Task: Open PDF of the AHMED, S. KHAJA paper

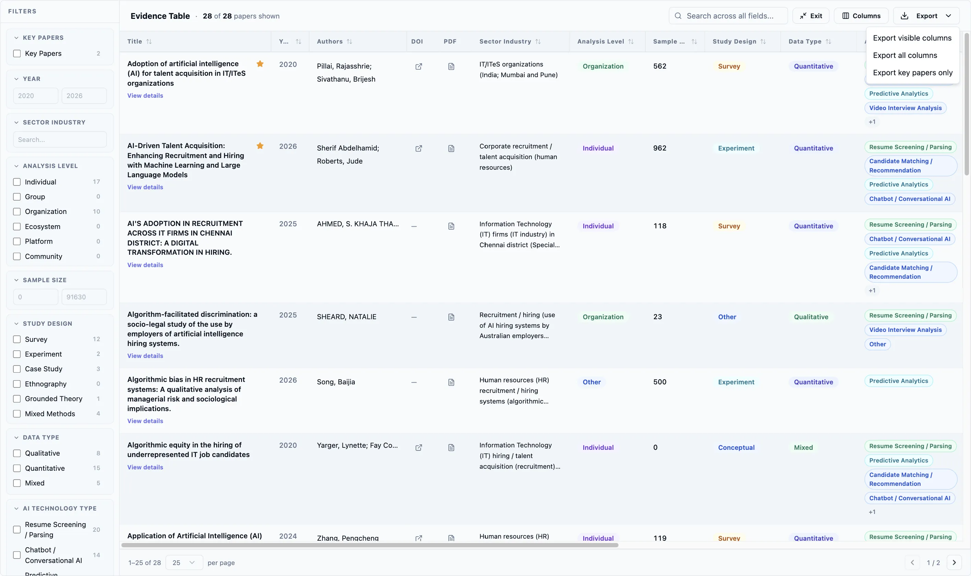Action: (x=451, y=226)
